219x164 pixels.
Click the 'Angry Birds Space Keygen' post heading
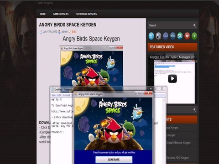(91, 39)
